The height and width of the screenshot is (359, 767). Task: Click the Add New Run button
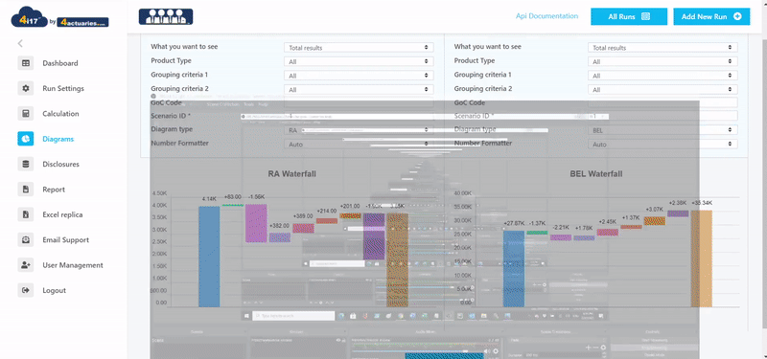711,16
